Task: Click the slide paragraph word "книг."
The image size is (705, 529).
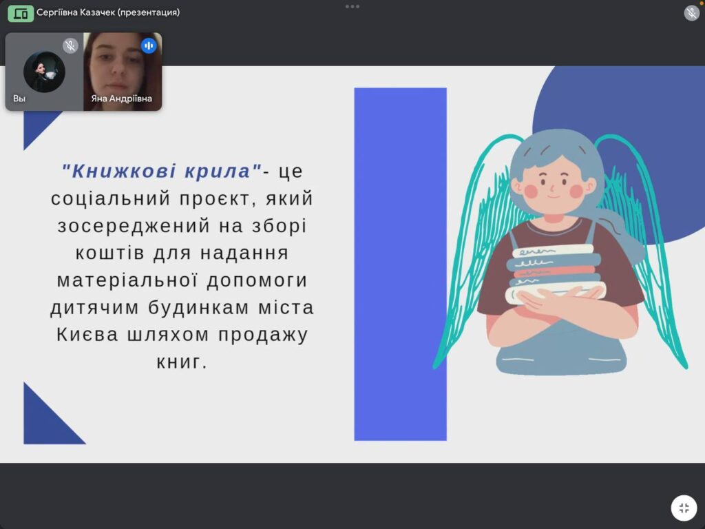Action: click(182, 362)
